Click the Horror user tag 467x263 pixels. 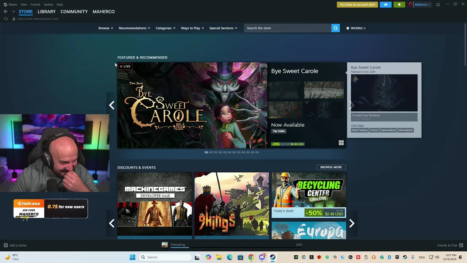[x=374, y=130]
